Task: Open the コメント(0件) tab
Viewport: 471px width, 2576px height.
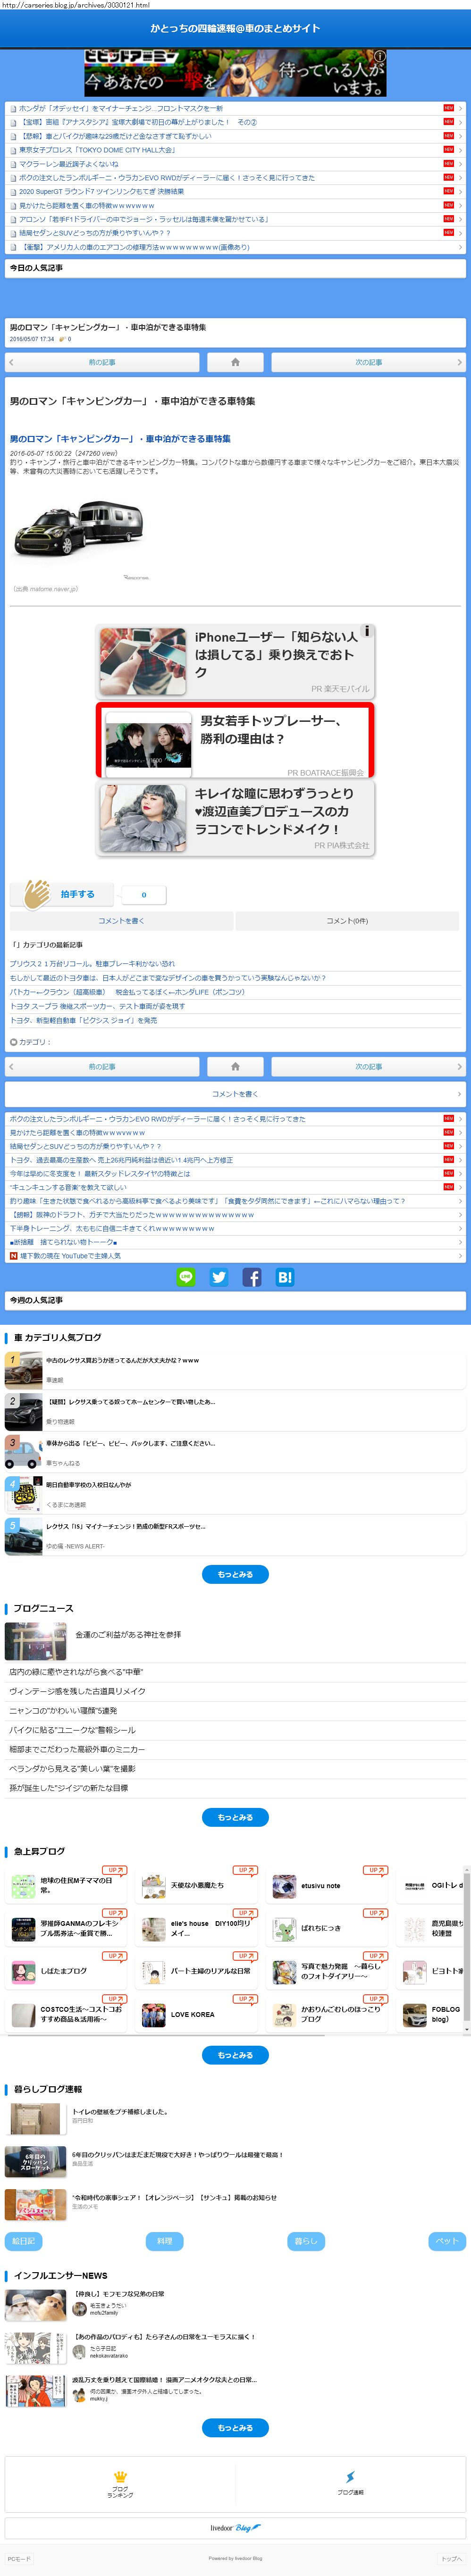Action: point(347,920)
